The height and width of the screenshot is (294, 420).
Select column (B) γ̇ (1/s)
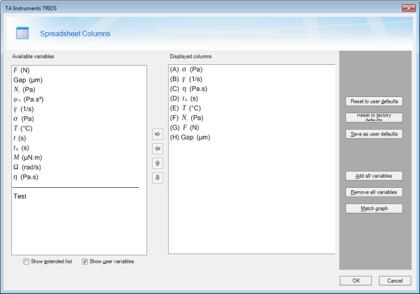coord(186,79)
